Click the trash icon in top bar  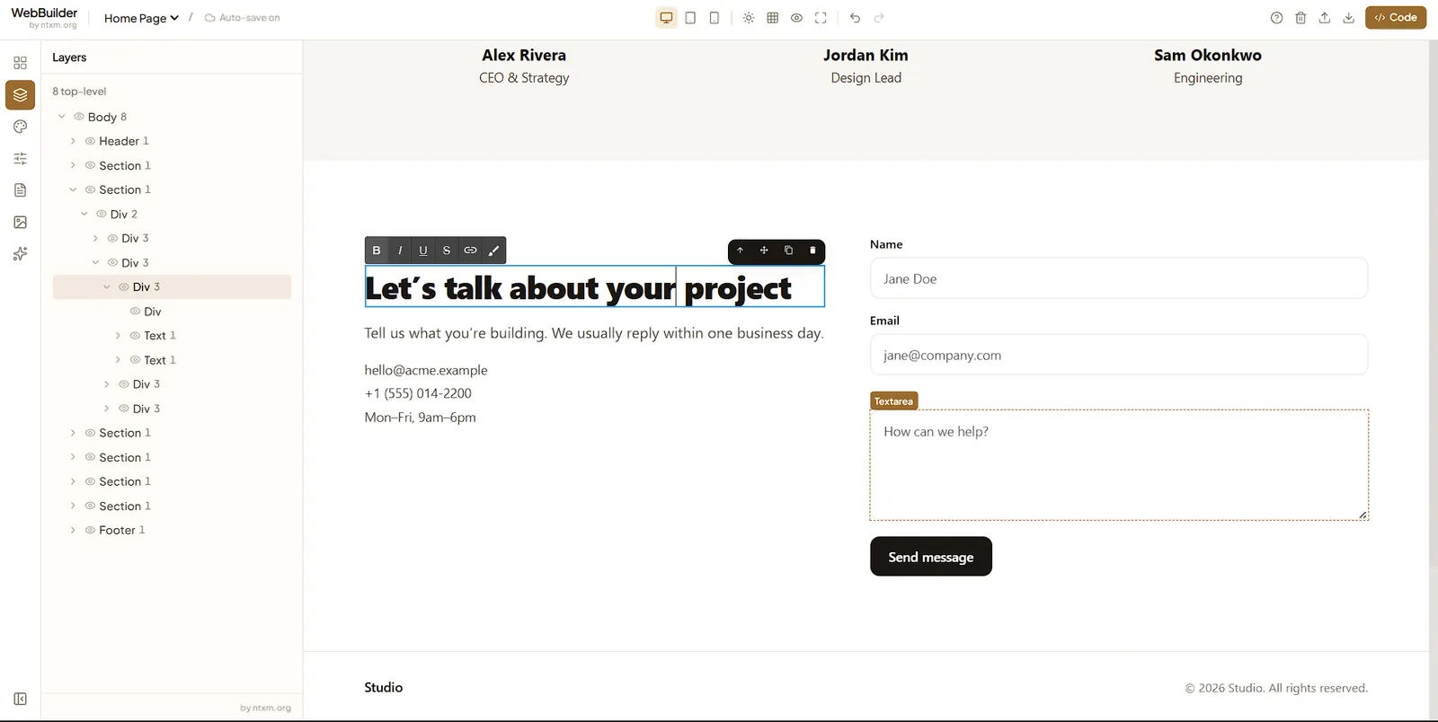click(1300, 18)
